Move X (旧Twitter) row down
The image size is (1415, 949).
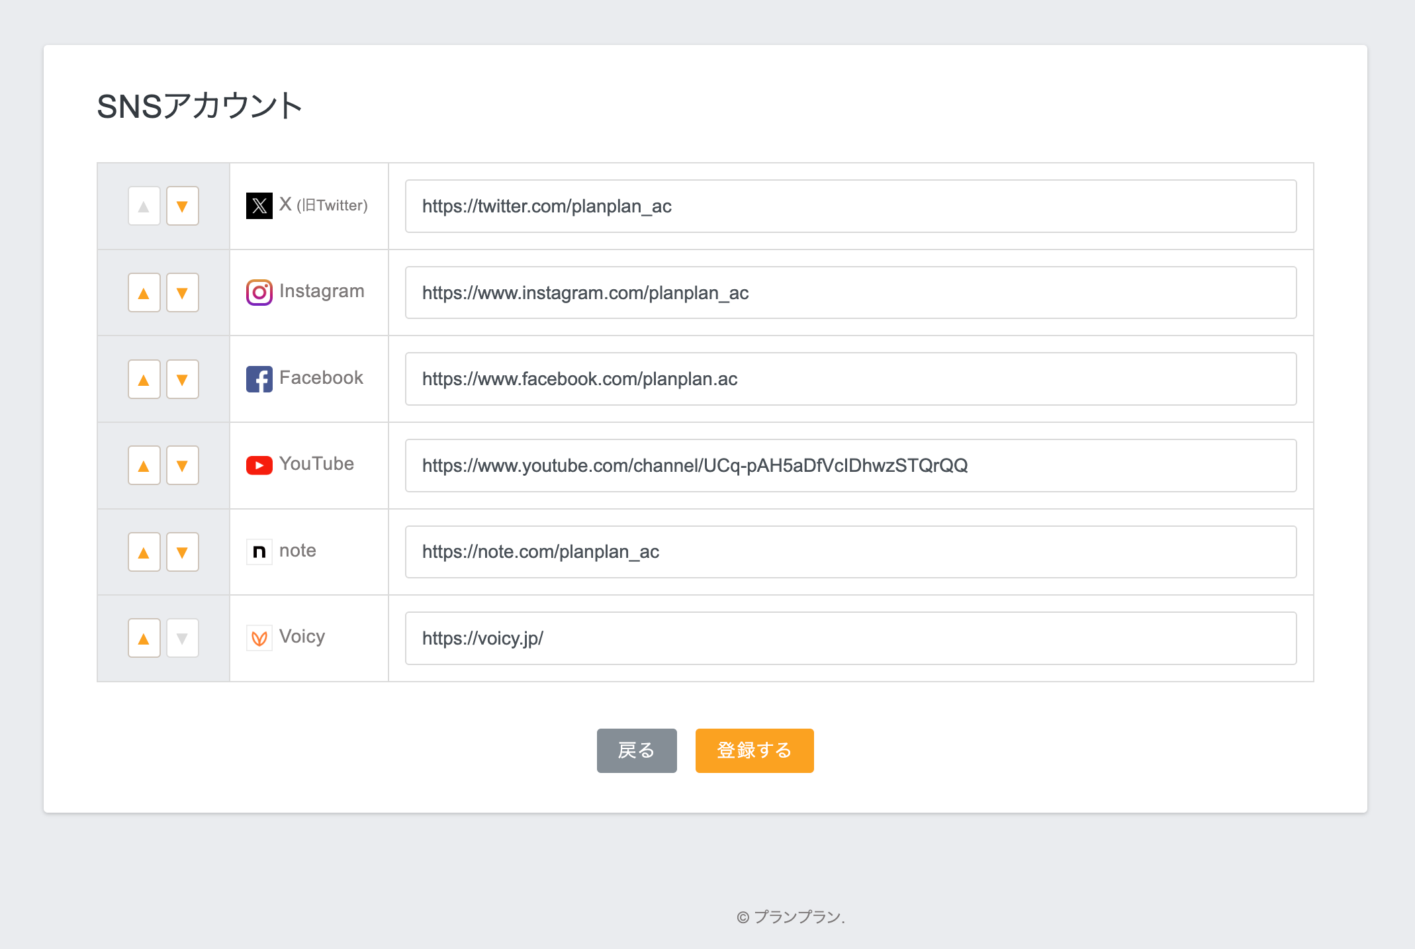(182, 206)
